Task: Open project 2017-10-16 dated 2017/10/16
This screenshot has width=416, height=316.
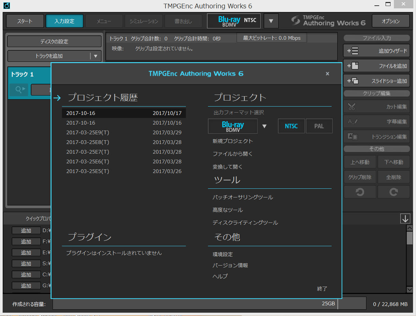Action: [124, 123]
